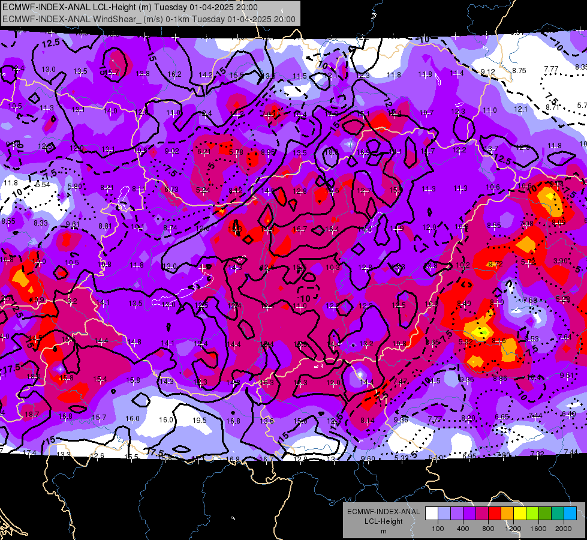This screenshot has height=540, width=587.
Task: Click the grid value 5.54
Action: (x=43, y=184)
